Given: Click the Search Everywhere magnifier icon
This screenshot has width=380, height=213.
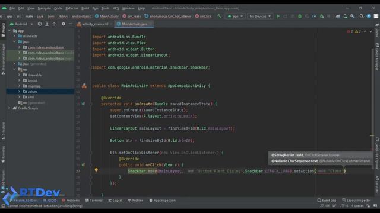Looking at the screenshot, I should point(362,16).
